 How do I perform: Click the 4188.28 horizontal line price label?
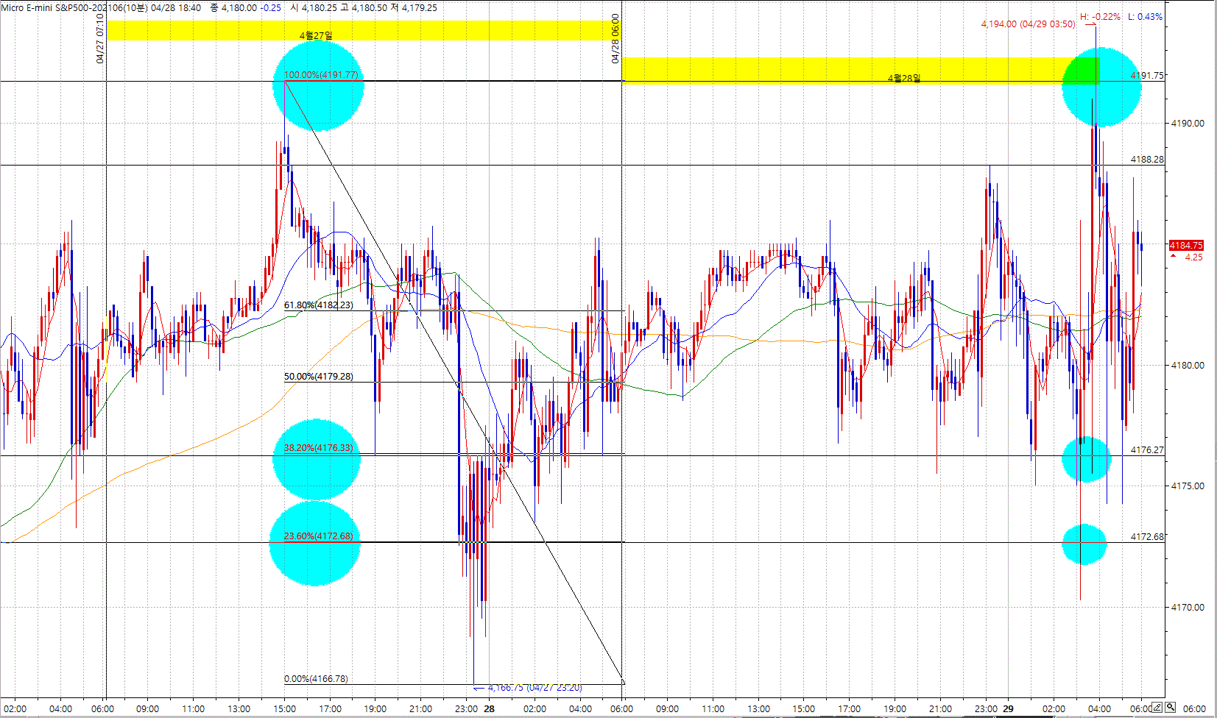coord(1147,159)
